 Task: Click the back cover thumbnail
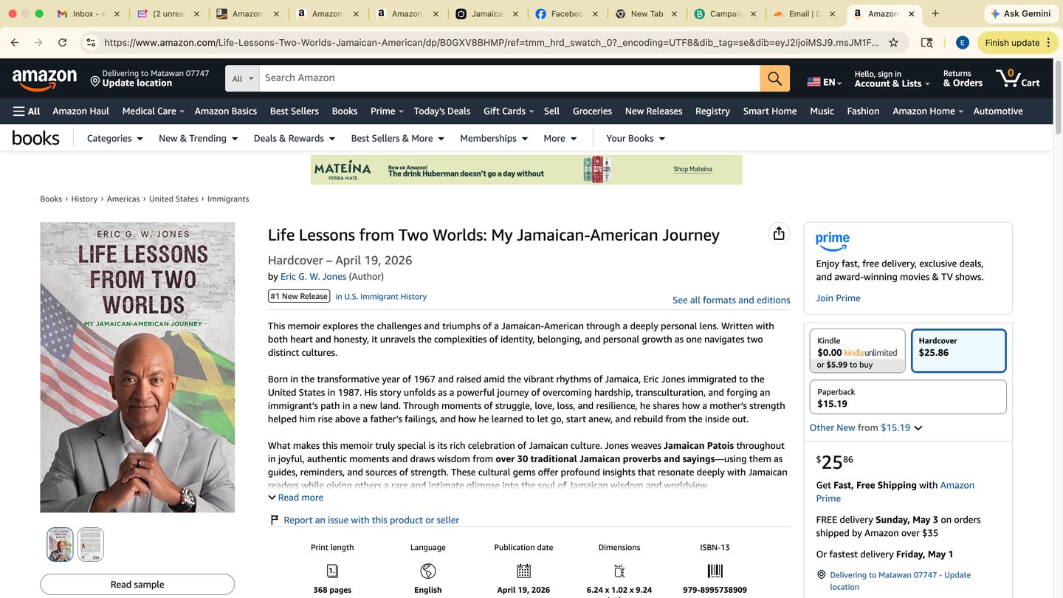tap(91, 544)
